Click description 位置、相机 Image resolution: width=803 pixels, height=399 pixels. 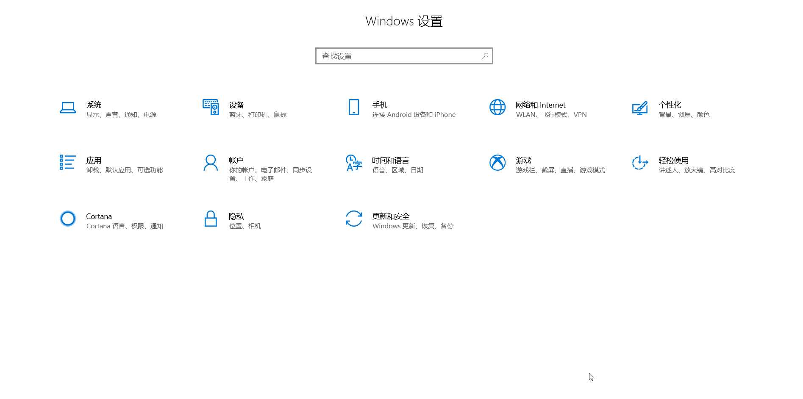pos(245,226)
